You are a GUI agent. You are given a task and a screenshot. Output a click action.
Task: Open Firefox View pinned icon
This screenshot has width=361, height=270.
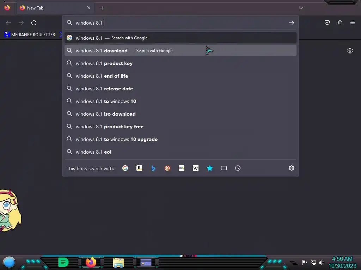7,8
